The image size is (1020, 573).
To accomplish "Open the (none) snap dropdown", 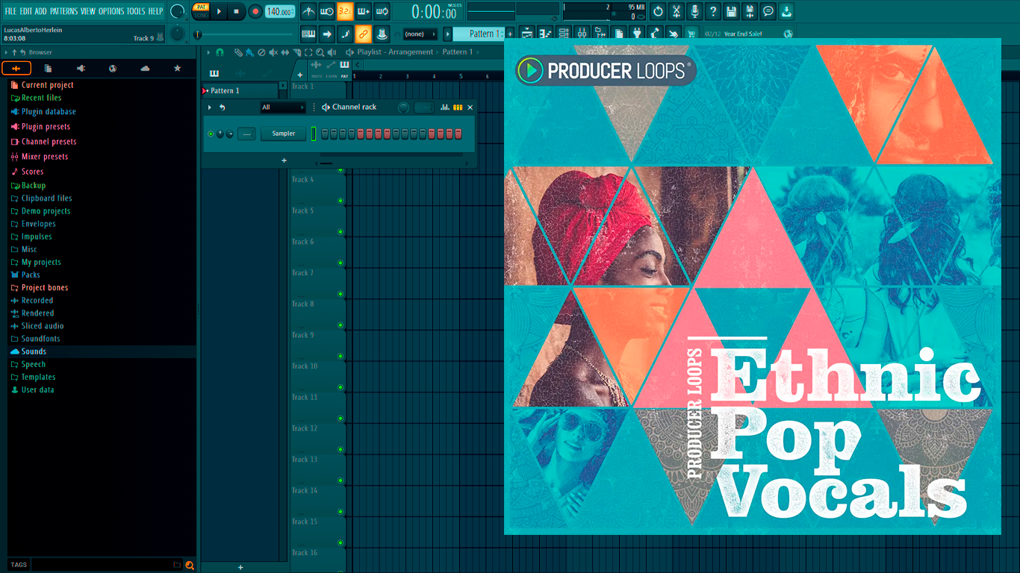I will [420, 34].
